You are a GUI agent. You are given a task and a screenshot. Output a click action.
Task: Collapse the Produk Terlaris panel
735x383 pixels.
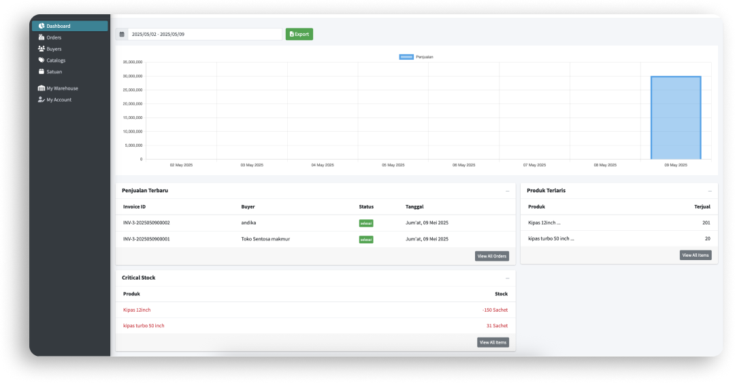click(710, 191)
